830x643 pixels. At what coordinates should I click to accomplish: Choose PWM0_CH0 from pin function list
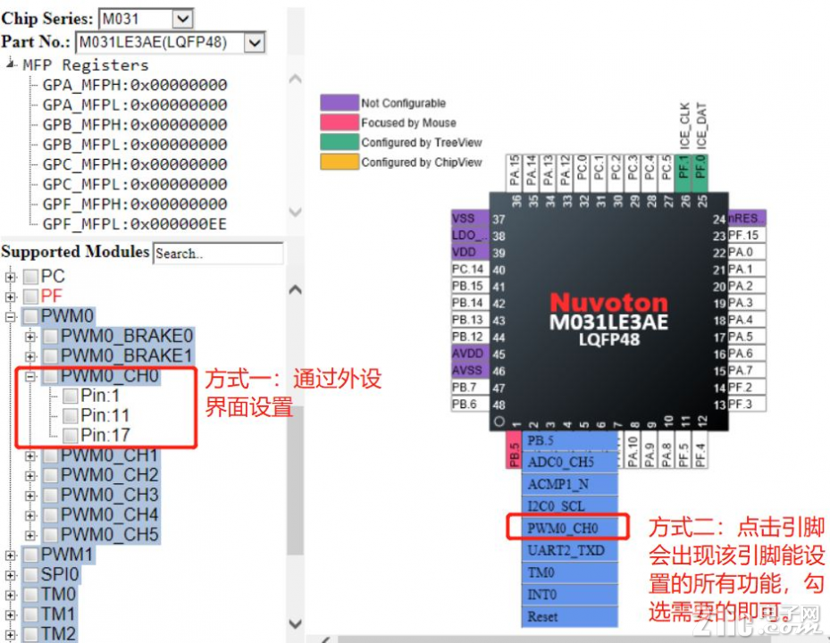[x=570, y=528]
